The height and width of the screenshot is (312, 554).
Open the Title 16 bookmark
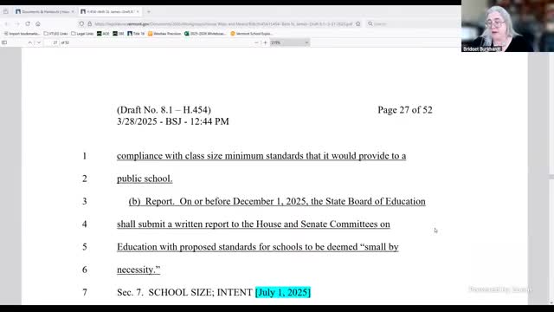[136, 34]
